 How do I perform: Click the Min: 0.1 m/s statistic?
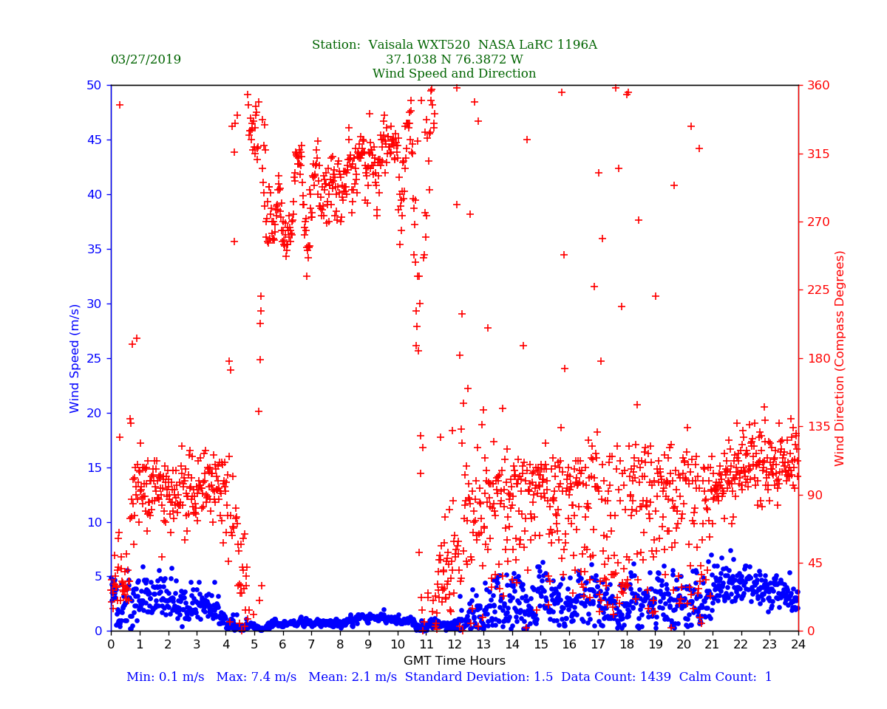click(x=164, y=677)
